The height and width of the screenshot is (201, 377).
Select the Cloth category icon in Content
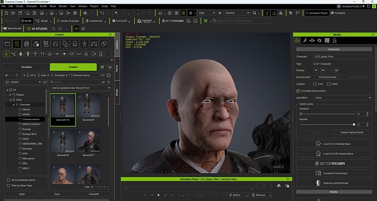coord(65,44)
